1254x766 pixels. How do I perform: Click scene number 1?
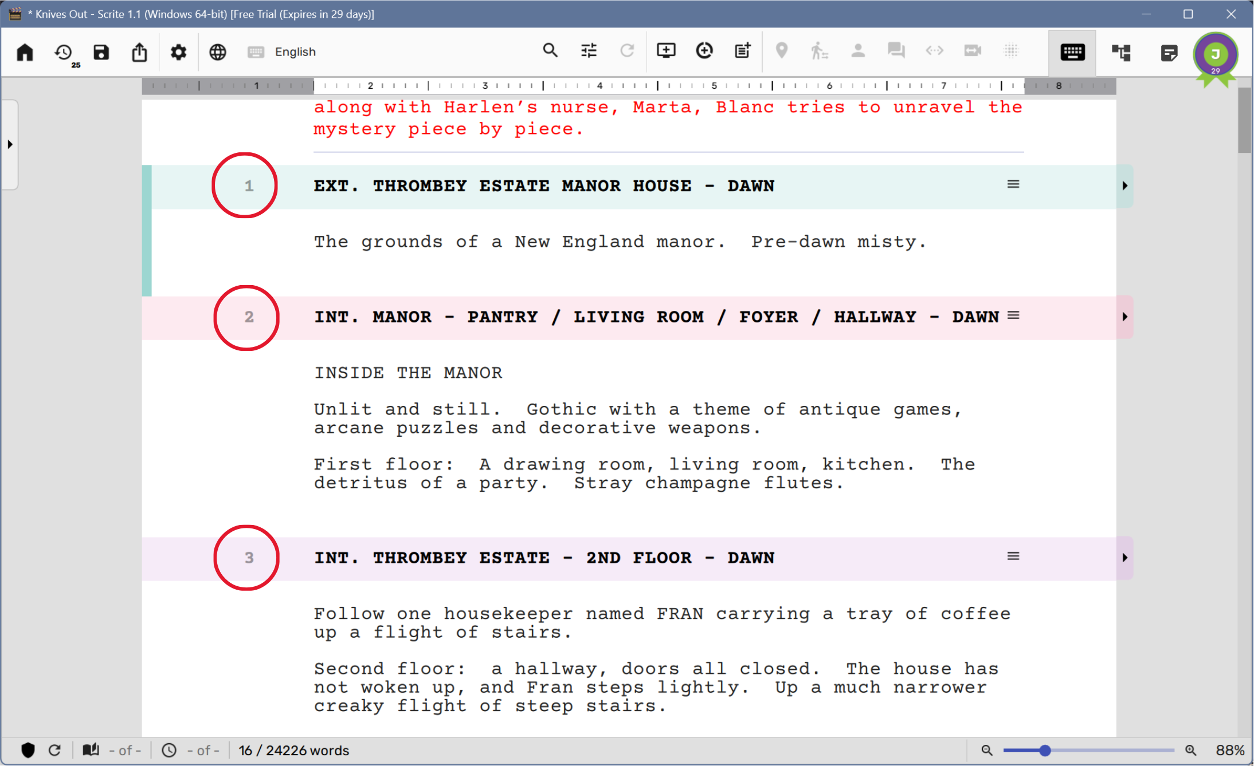pos(249,185)
